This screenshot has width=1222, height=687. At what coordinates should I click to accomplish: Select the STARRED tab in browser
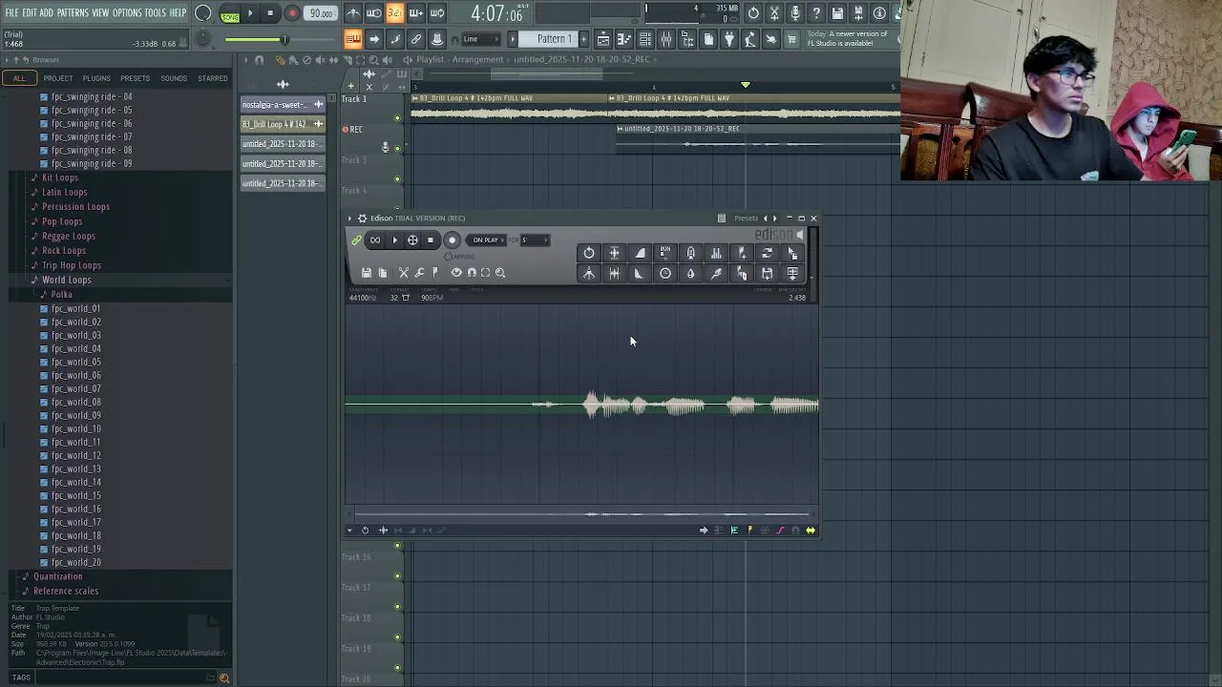point(213,78)
